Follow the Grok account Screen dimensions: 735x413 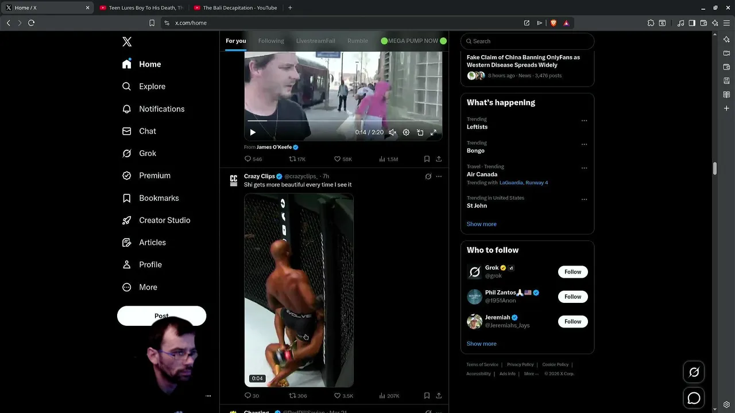572,272
